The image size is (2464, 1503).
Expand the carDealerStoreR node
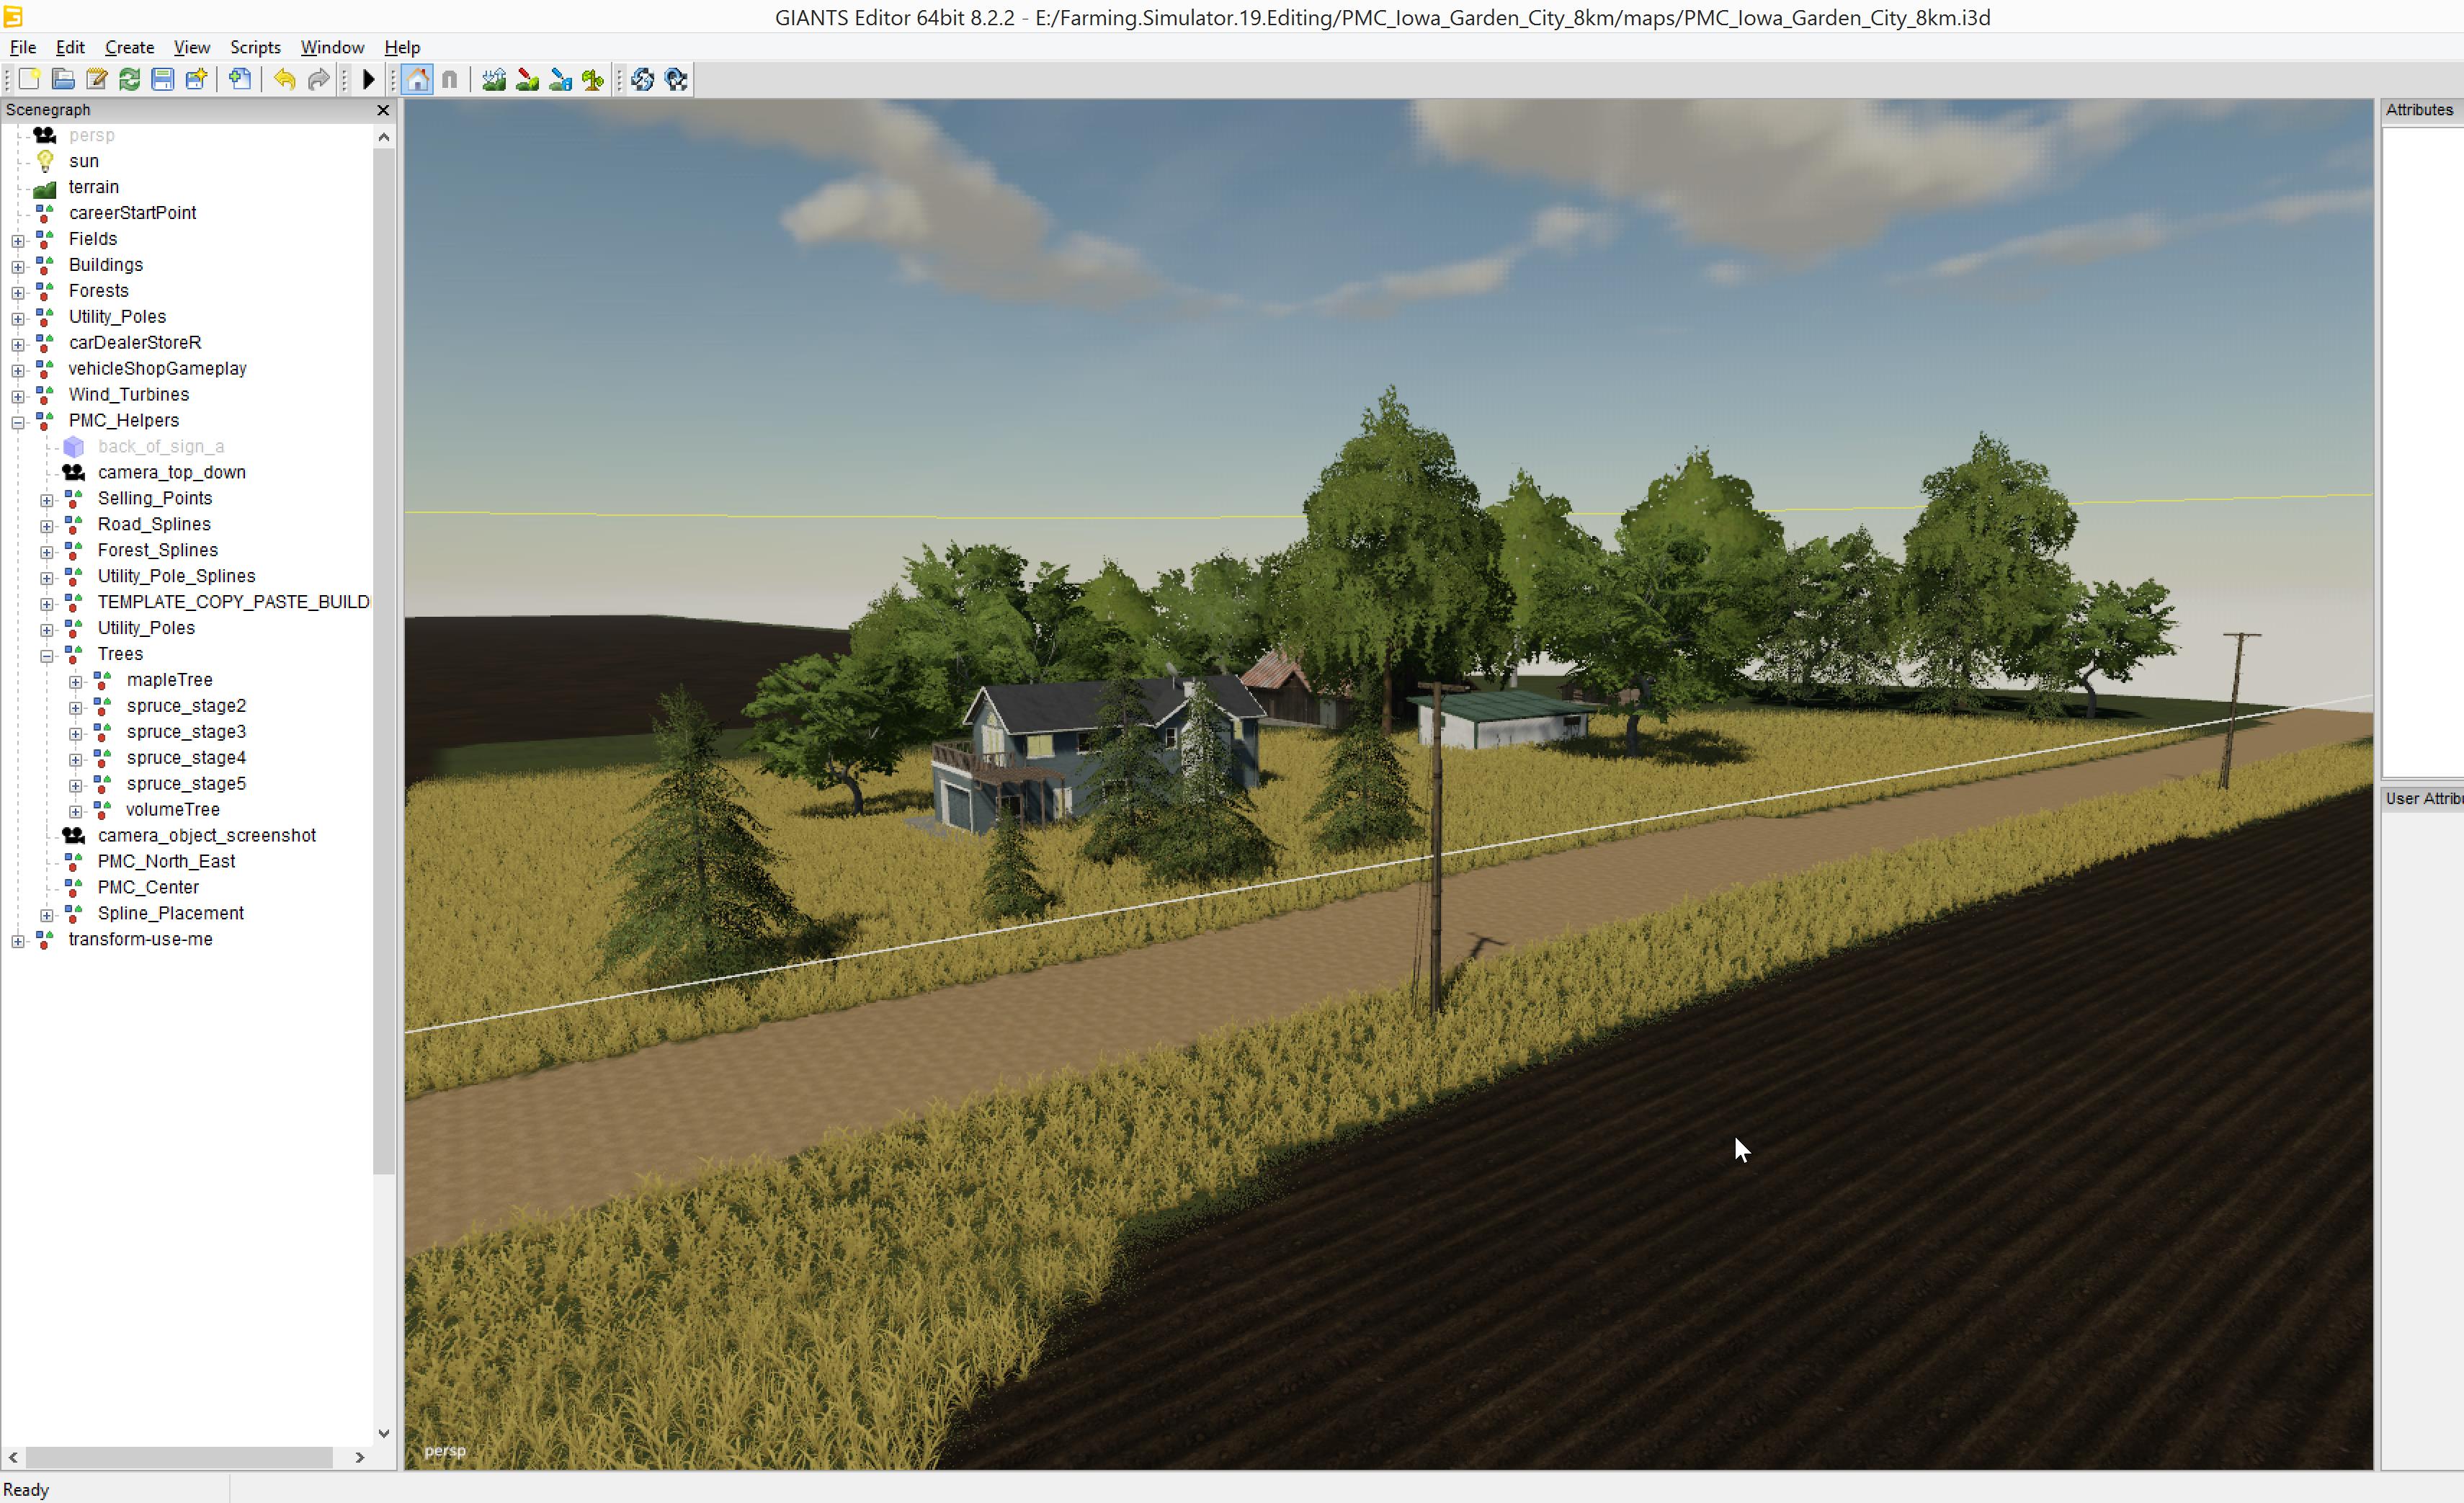pos(18,345)
